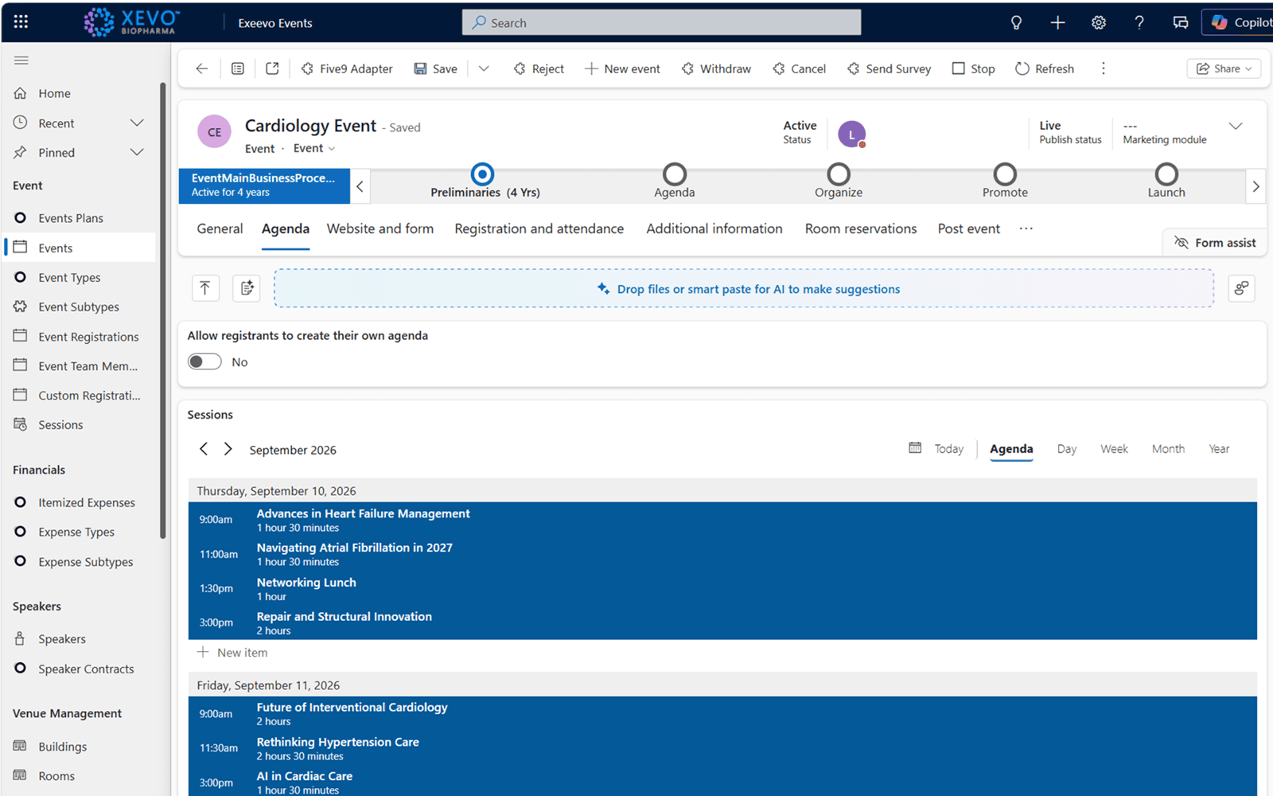Open the Share dropdown button
The height and width of the screenshot is (796, 1273).
(1224, 68)
